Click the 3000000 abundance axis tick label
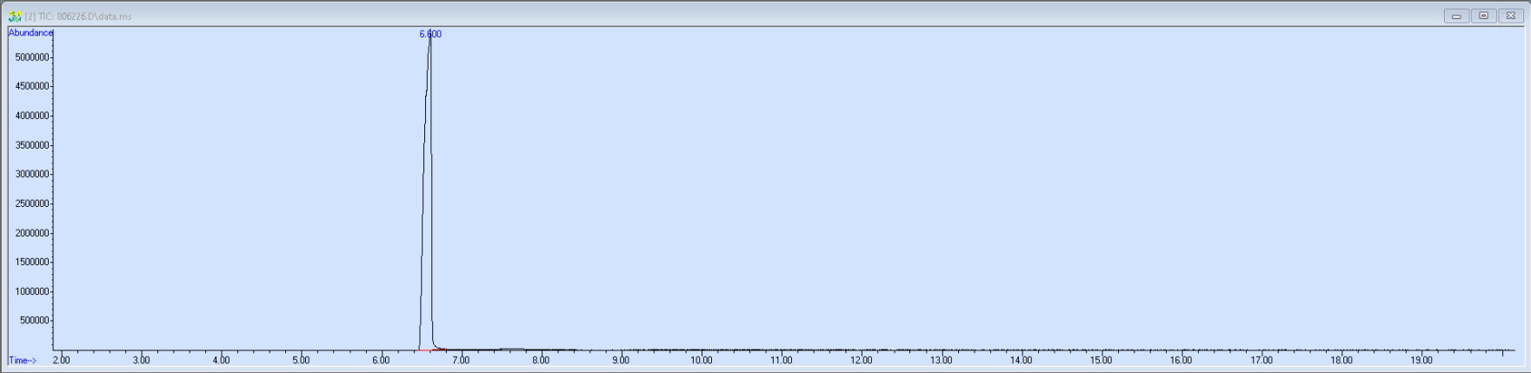 pyautogui.click(x=31, y=174)
